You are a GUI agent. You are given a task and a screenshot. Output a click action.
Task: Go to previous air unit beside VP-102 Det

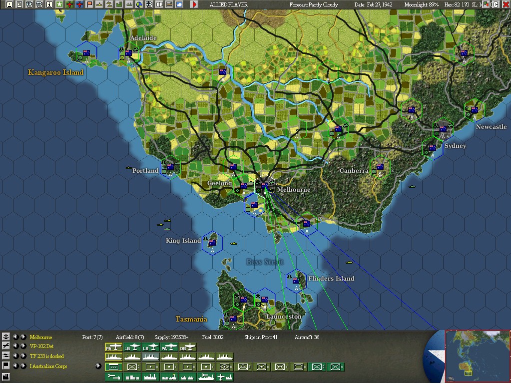click(15, 346)
